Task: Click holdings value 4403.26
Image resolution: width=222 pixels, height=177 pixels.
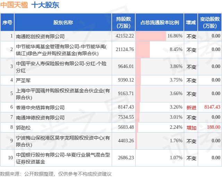Action: (126, 141)
